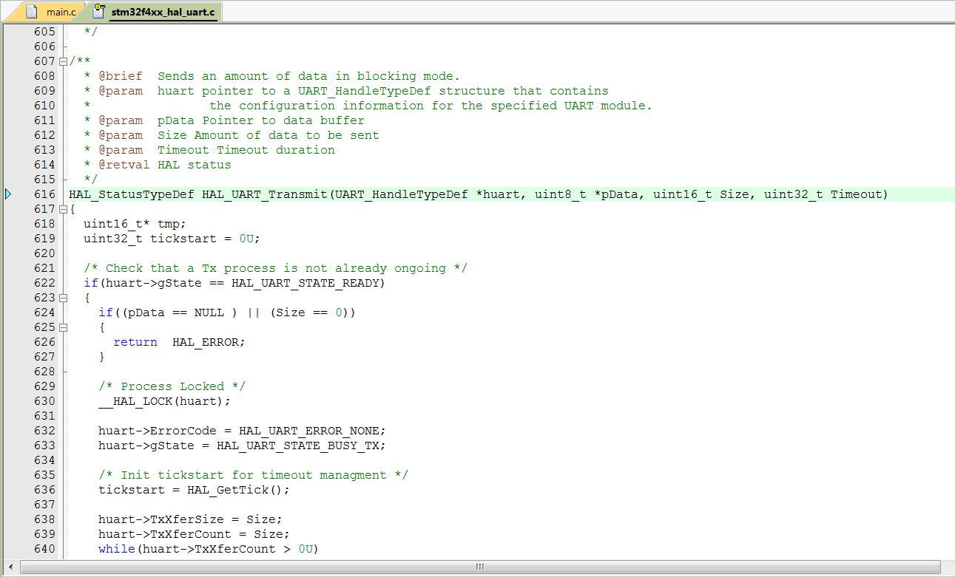Click the NULL keyword on line 624
The image size is (955, 577).
coord(209,313)
